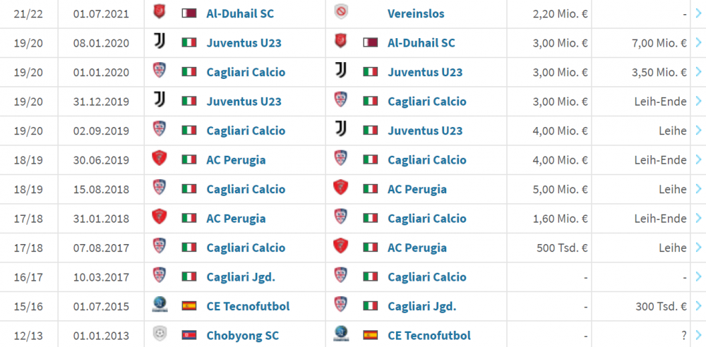Click the Vereinslos no-club icon

tap(341, 12)
